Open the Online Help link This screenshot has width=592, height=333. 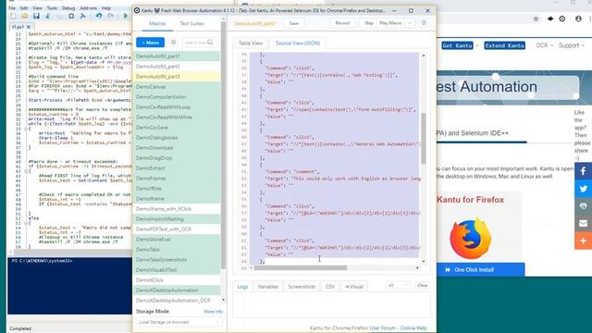point(413,328)
